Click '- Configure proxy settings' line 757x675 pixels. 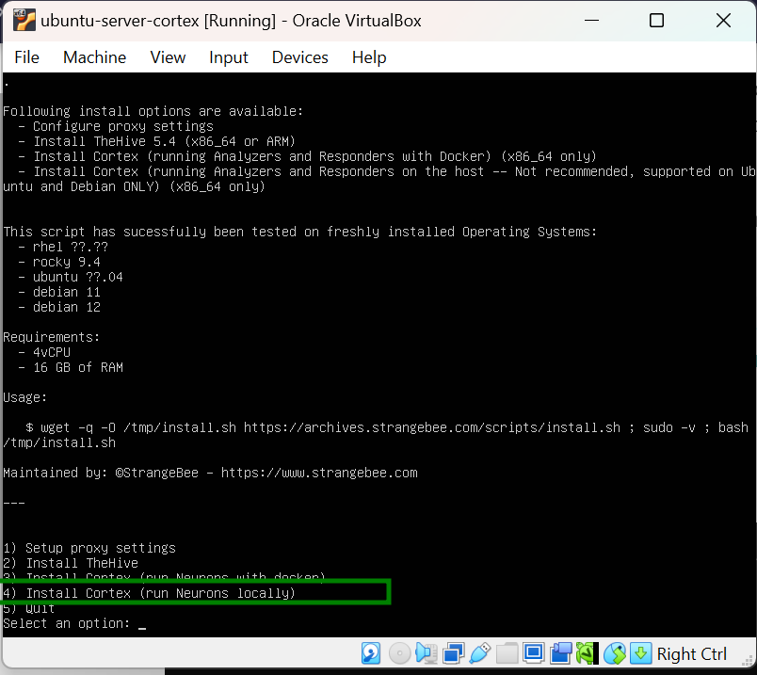coord(116,126)
